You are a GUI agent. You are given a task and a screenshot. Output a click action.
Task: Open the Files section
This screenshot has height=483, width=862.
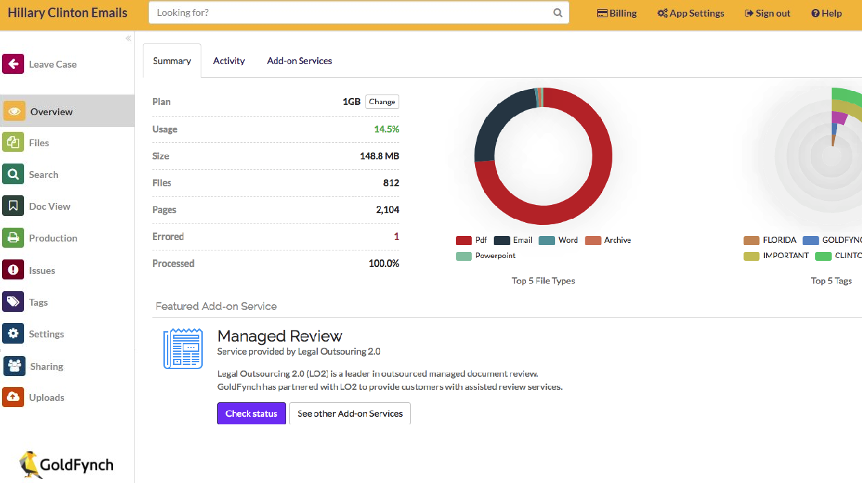(x=39, y=142)
